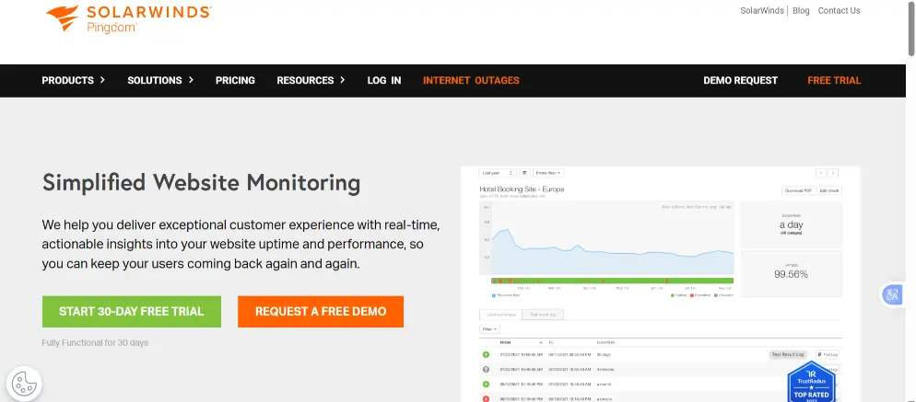Click the 'Fully Functional for 30 days' text
Viewport: 916px width, 402px height.
[x=95, y=342]
